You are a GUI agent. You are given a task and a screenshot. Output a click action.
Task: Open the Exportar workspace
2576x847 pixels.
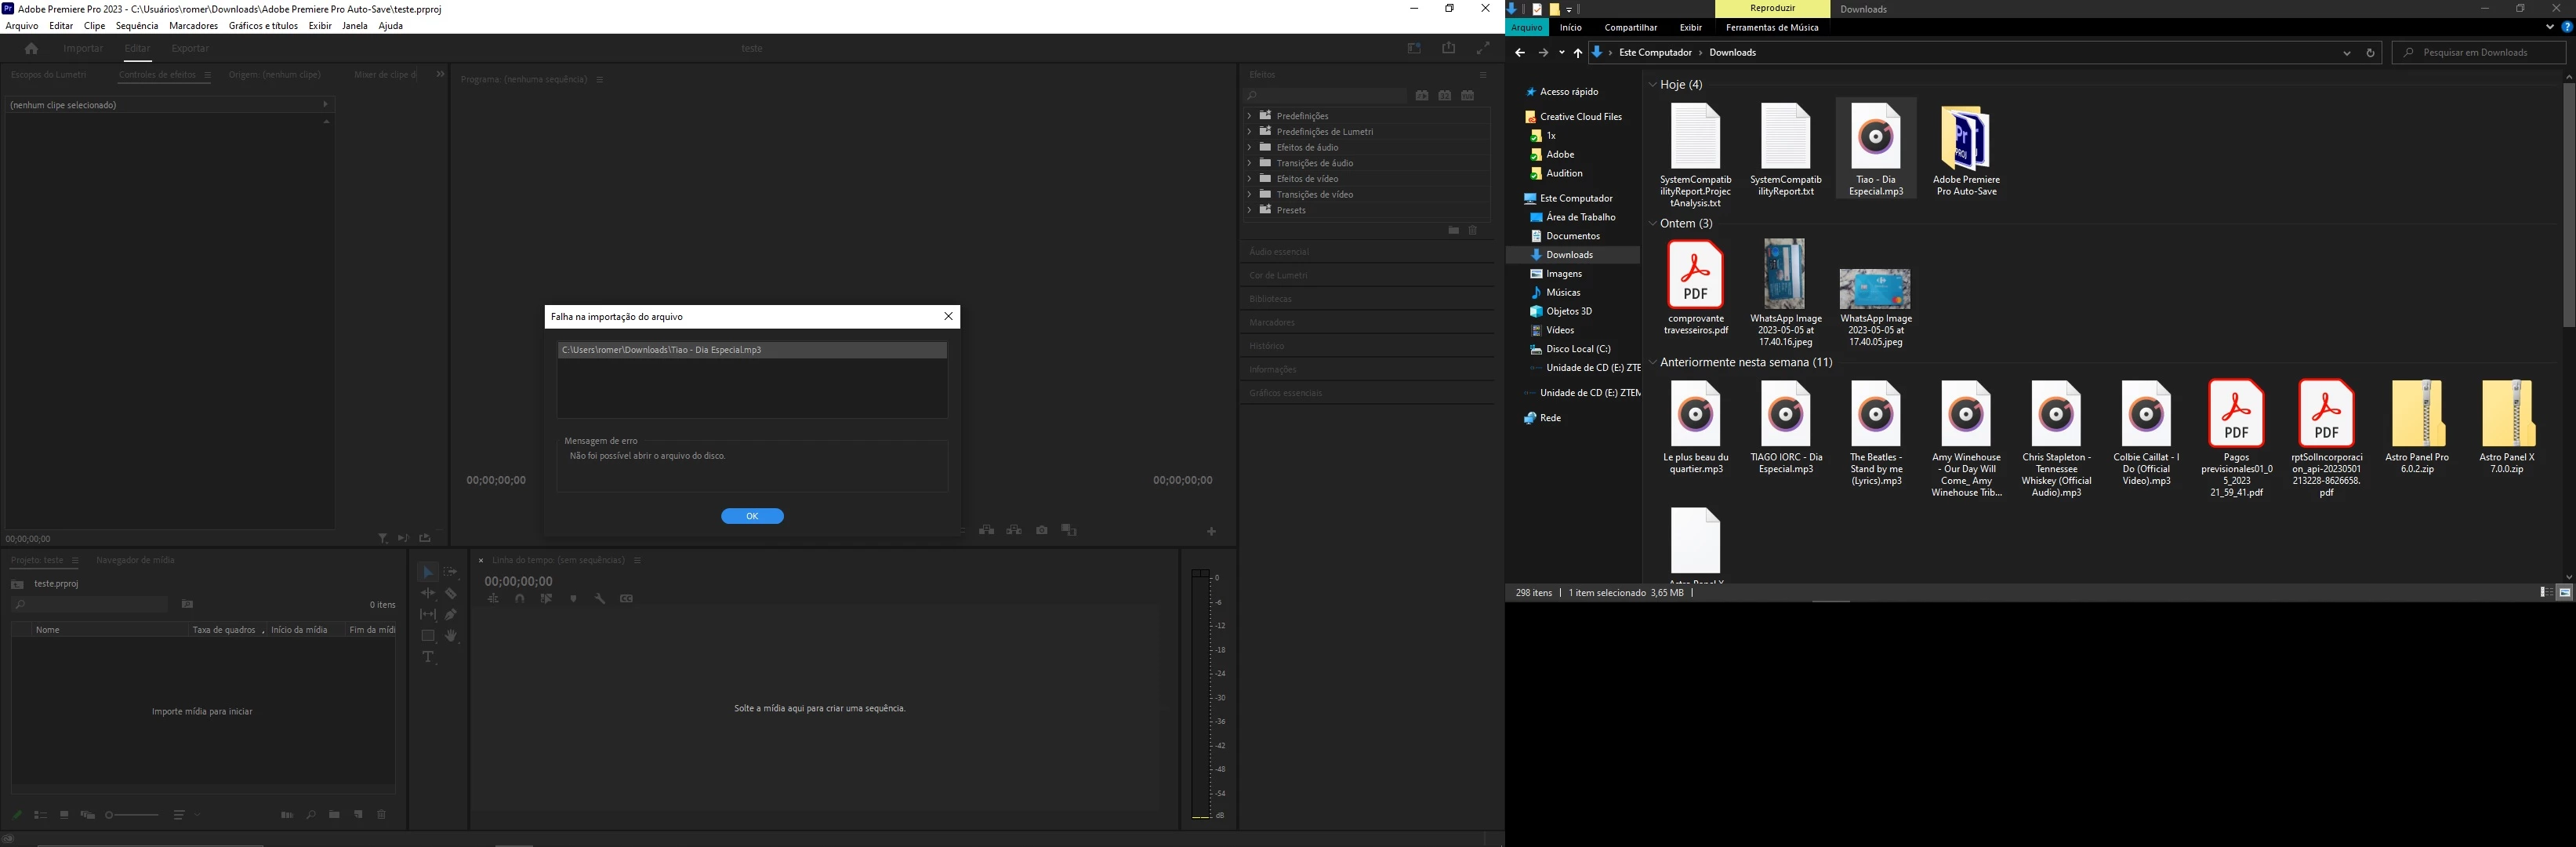pos(190,48)
